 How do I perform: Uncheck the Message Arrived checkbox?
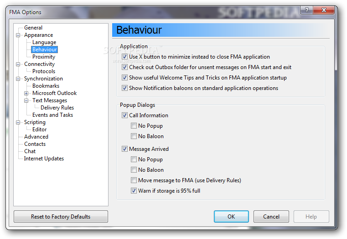(x=124, y=149)
